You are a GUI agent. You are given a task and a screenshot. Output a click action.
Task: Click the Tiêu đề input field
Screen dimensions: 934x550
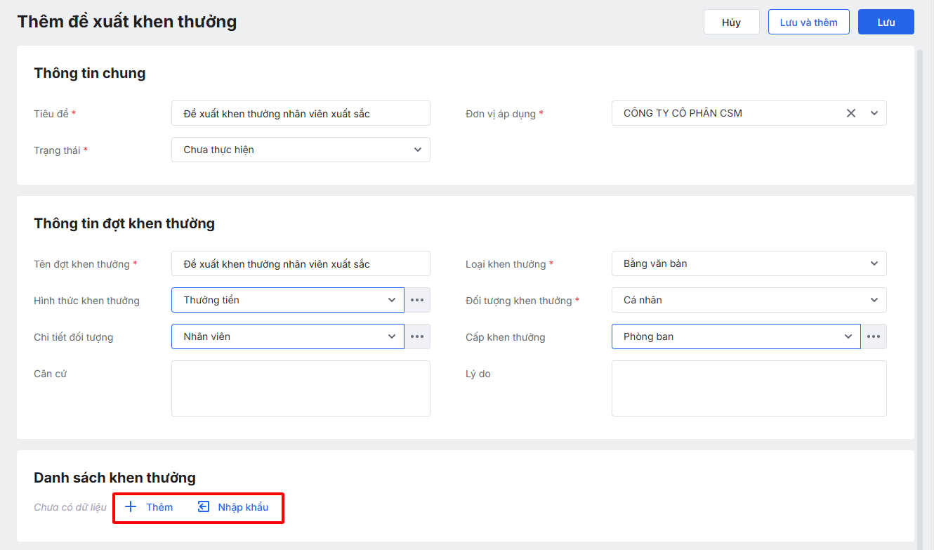[301, 113]
